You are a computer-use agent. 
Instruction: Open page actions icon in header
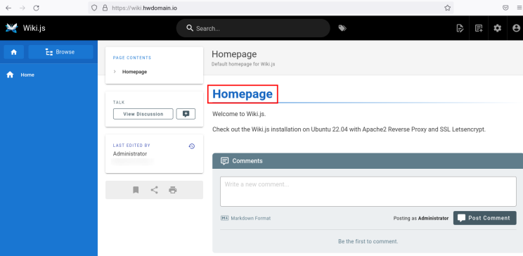[x=460, y=28]
